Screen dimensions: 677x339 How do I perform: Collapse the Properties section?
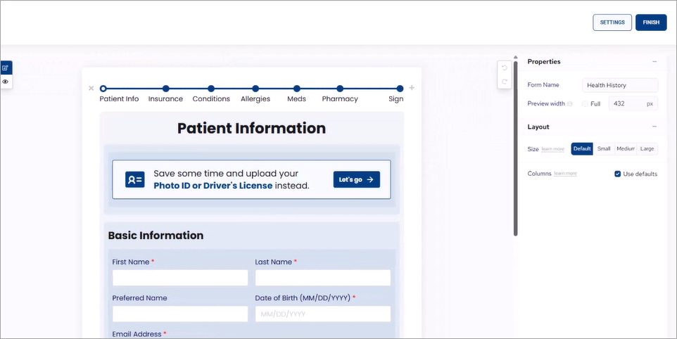coord(654,62)
